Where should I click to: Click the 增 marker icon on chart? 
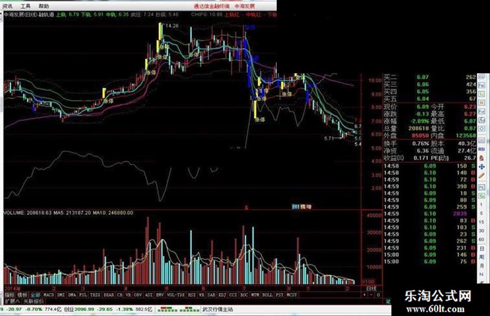[309, 207]
